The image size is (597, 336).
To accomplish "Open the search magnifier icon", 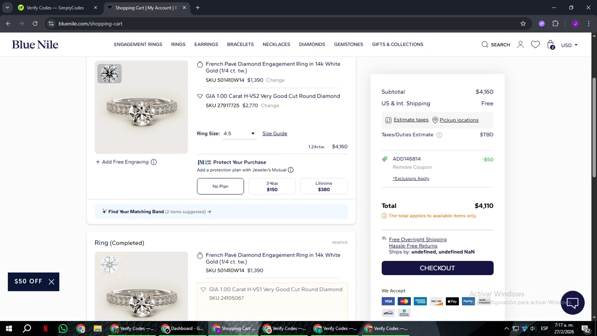I will 485,45.
